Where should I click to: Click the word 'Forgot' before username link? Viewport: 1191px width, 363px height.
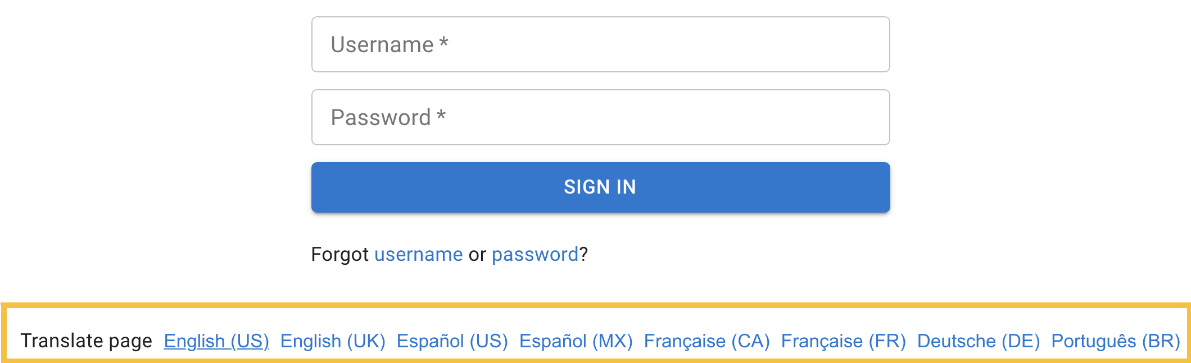click(x=339, y=255)
